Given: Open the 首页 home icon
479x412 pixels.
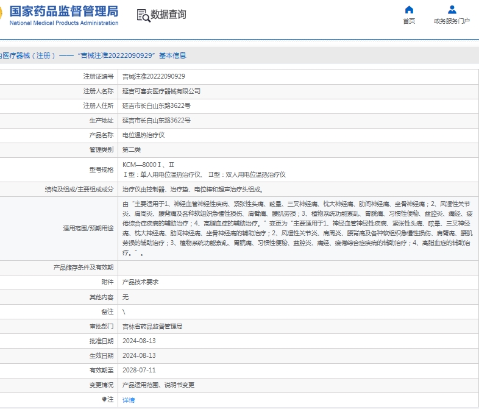Looking at the screenshot, I should tap(409, 10).
